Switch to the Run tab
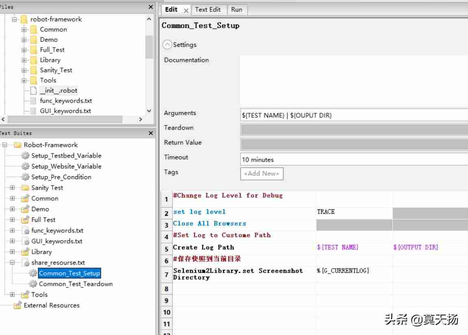 coord(237,9)
